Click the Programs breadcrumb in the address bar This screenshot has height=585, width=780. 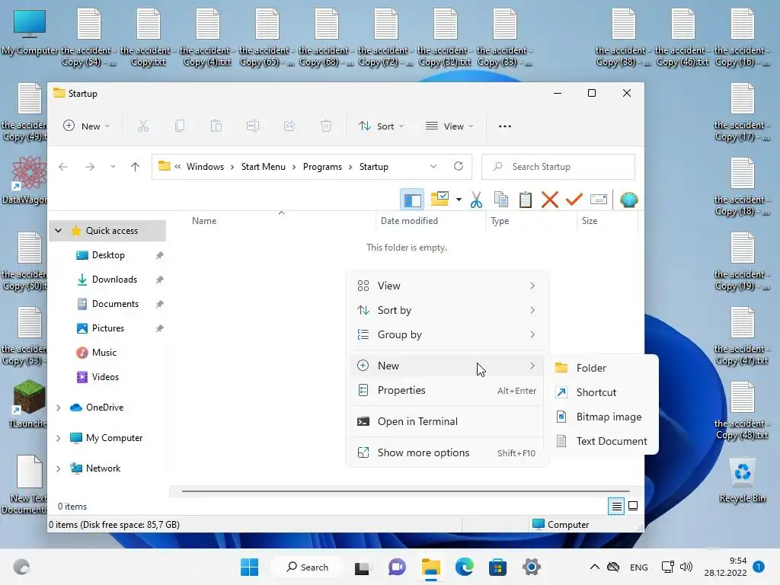click(x=322, y=167)
